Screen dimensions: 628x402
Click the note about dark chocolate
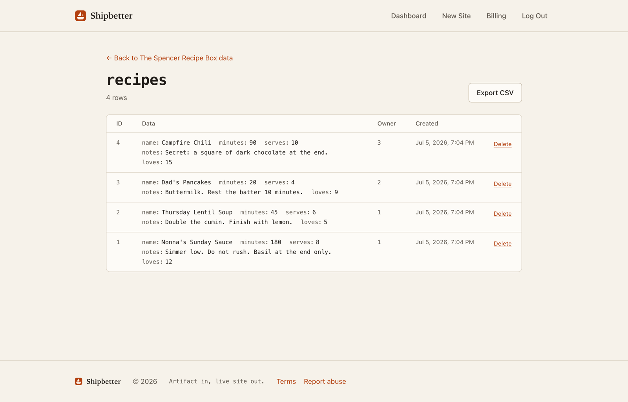tap(246, 153)
